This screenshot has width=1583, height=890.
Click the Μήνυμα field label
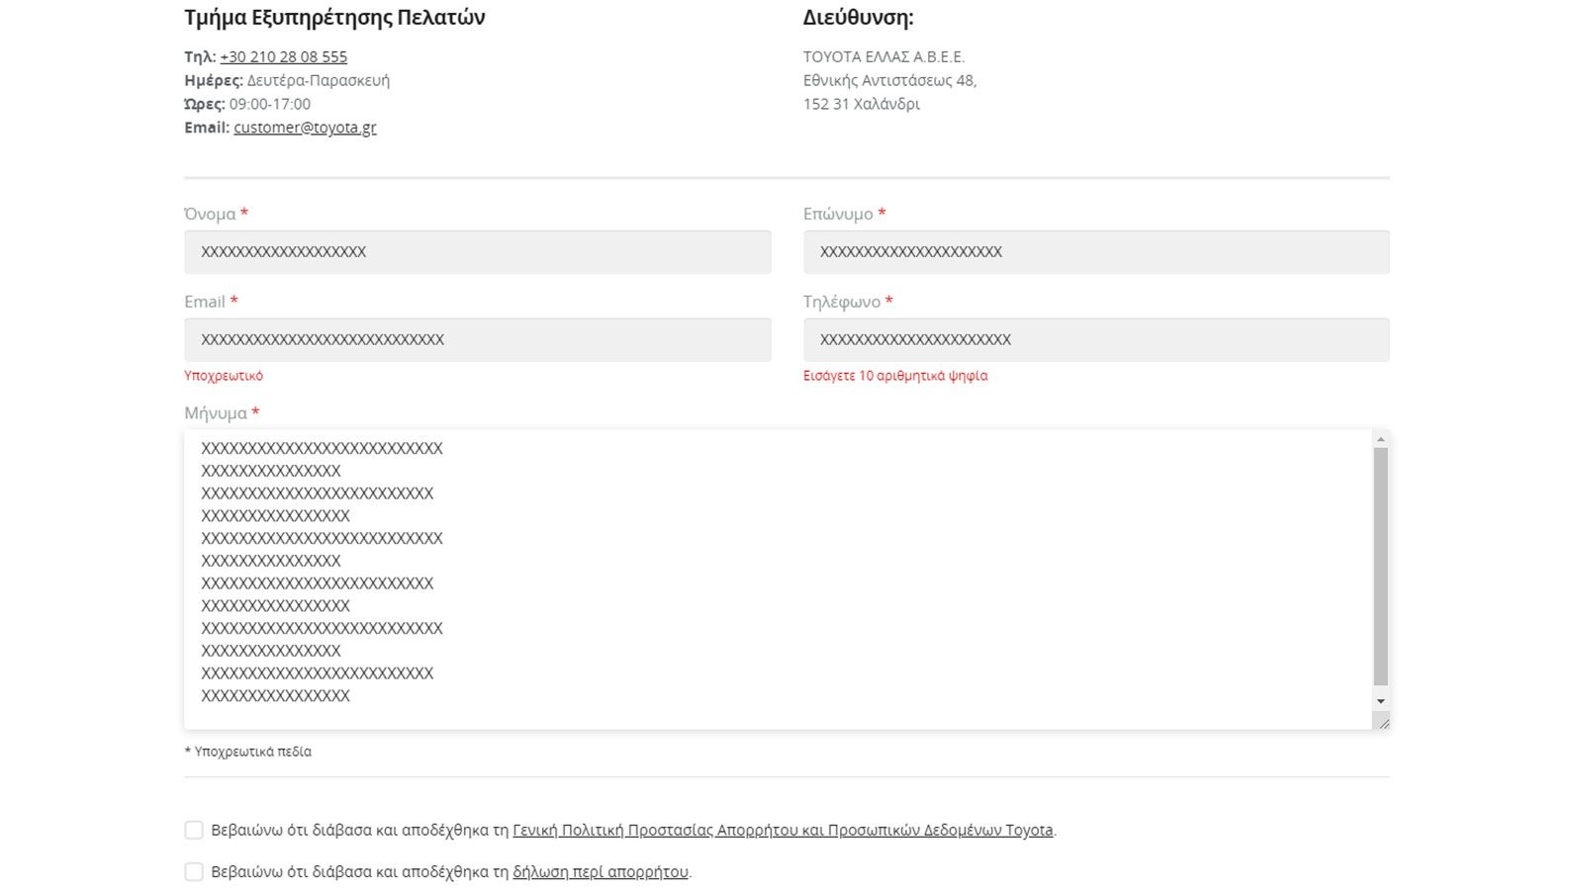pyautogui.click(x=216, y=413)
